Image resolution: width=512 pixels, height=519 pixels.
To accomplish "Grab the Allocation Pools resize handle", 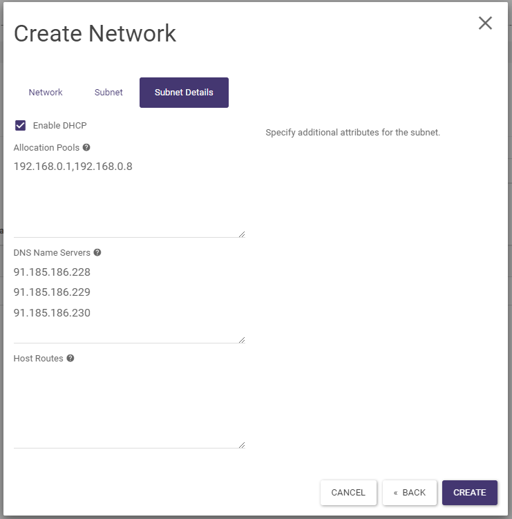I will 242,234.
